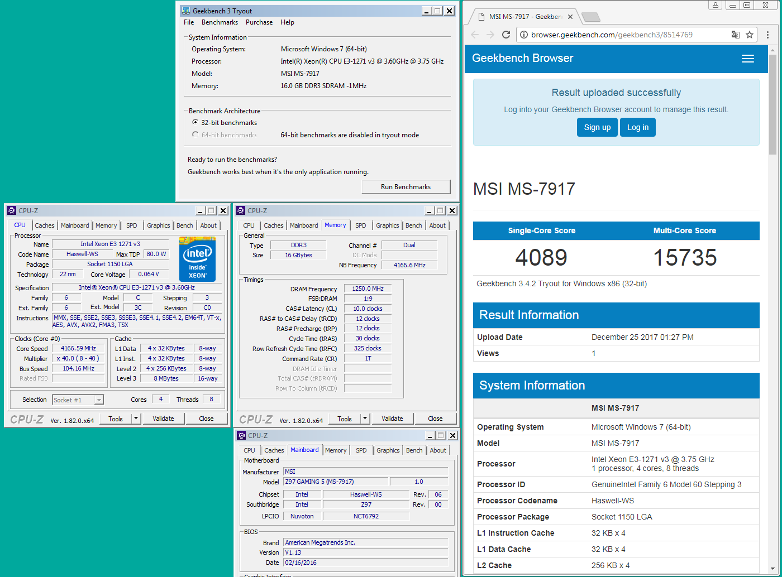The image size is (782, 577).
Task: Click CPU-Z title icon in CPU window
Action: (x=12, y=210)
